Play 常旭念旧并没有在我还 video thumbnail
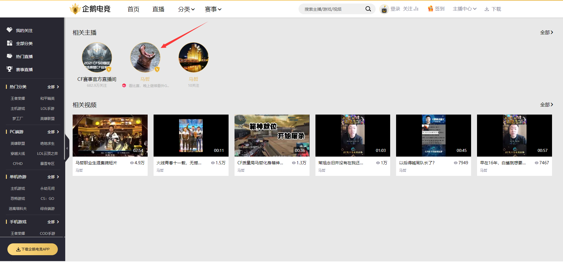 point(353,136)
